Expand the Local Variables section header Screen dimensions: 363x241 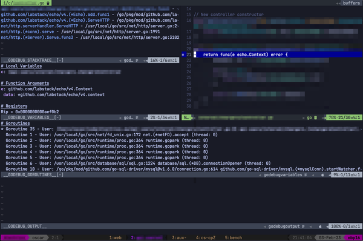click(x=22, y=66)
